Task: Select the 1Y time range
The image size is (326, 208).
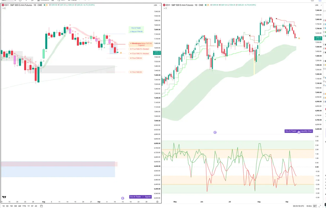Action: click(x=29, y=206)
